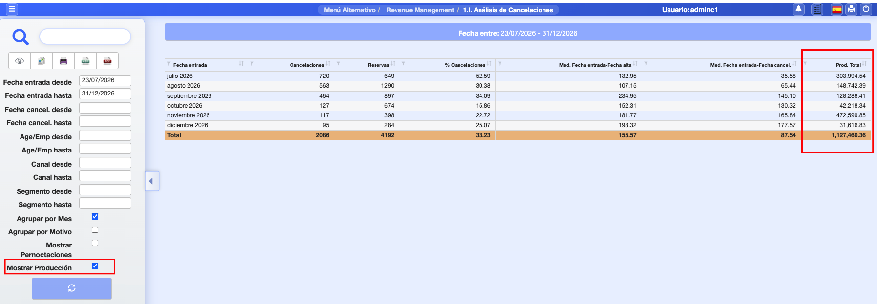Click the Canal hasta field
The image size is (877, 304).
click(105, 175)
